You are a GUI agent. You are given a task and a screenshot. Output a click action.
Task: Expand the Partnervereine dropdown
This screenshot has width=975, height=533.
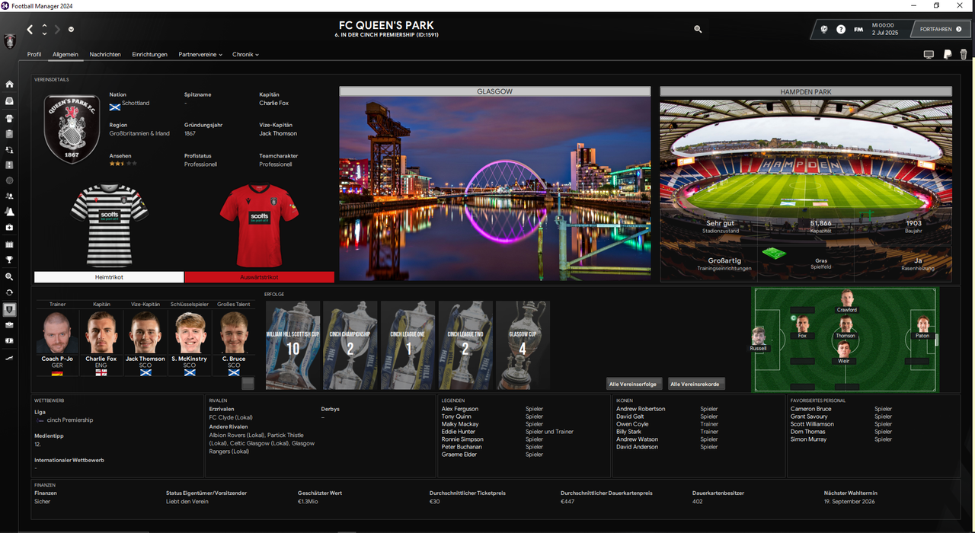point(200,55)
